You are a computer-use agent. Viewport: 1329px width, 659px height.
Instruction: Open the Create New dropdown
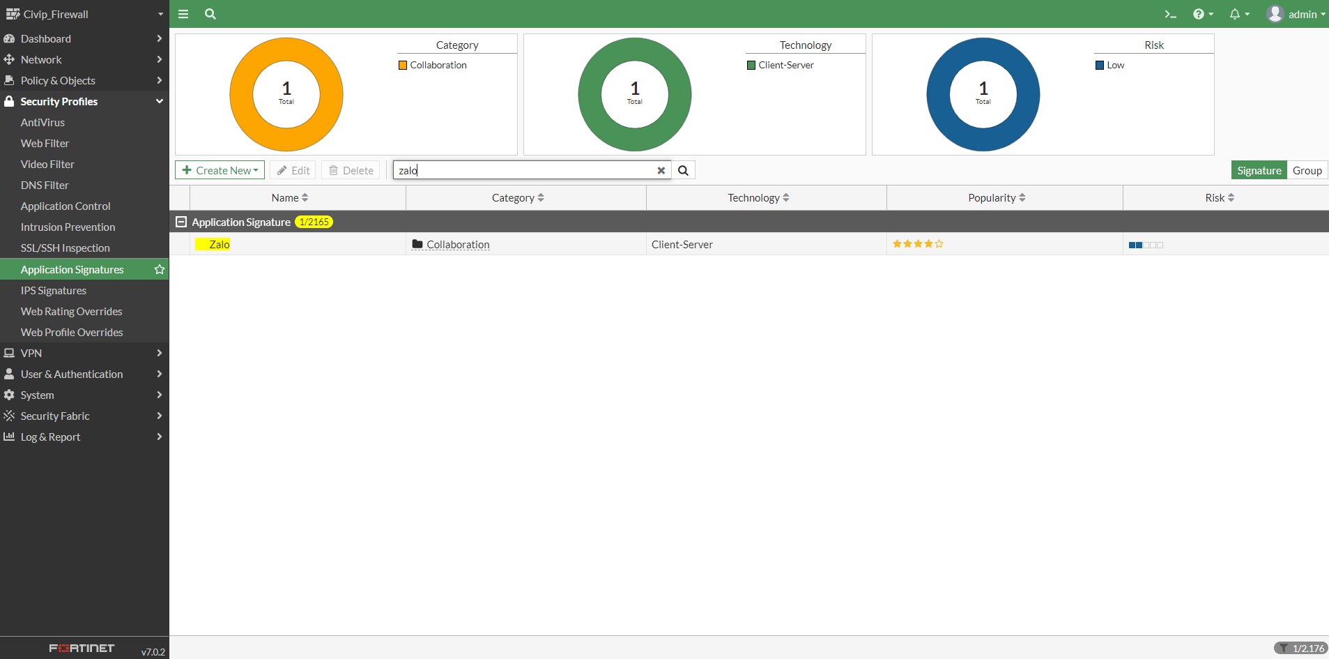click(220, 170)
